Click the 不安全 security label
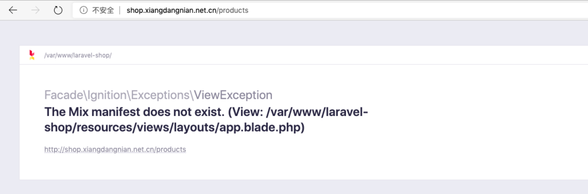 (103, 10)
